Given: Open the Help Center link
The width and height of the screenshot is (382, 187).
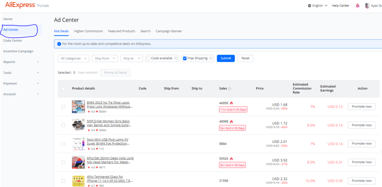Looking at the screenshot, I should point(341,6).
